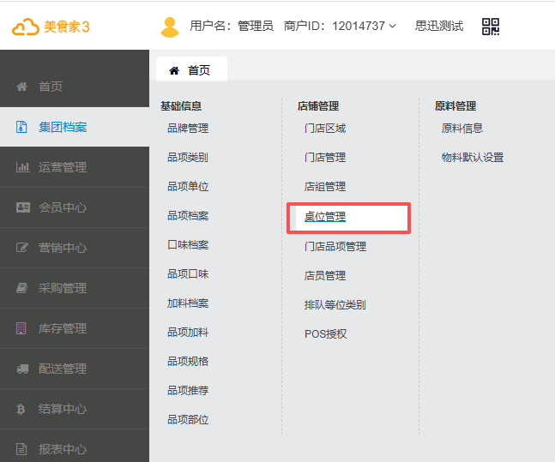Click the home icon in 首页 tab

pyautogui.click(x=174, y=70)
